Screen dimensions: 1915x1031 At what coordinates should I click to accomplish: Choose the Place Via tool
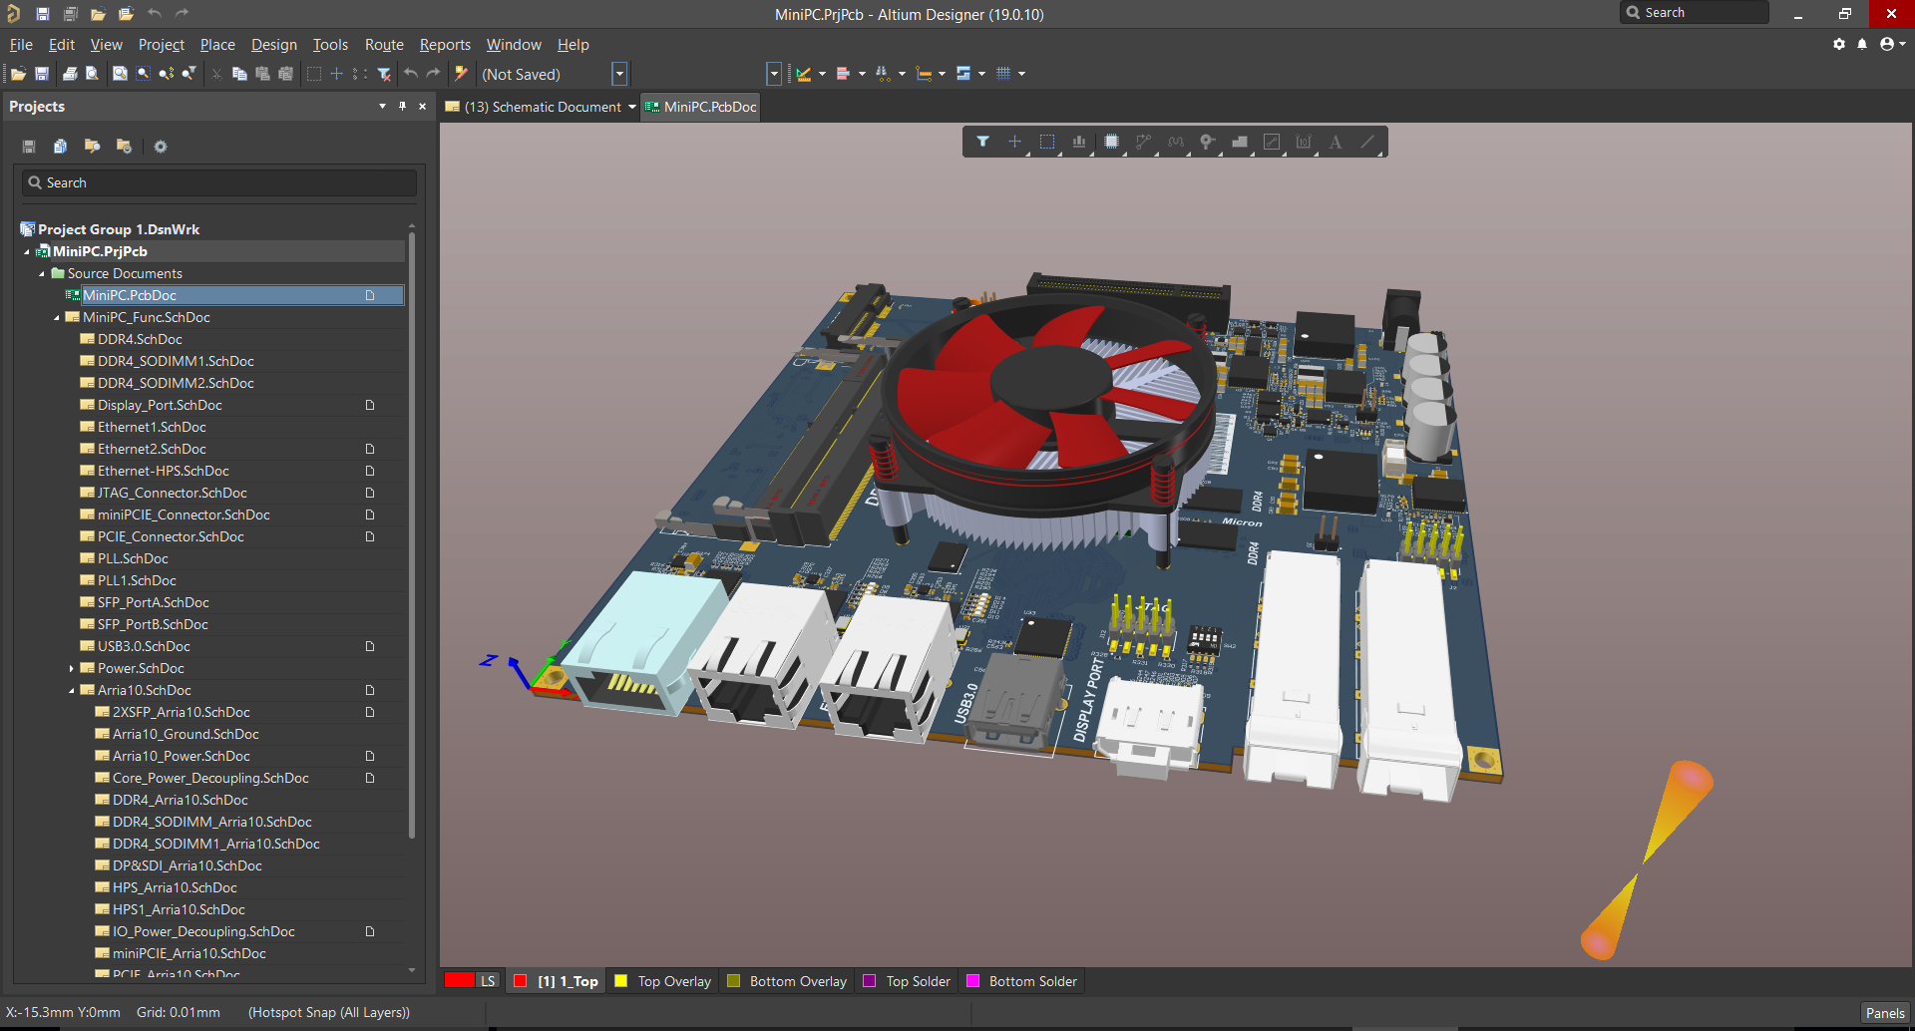point(1207,142)
